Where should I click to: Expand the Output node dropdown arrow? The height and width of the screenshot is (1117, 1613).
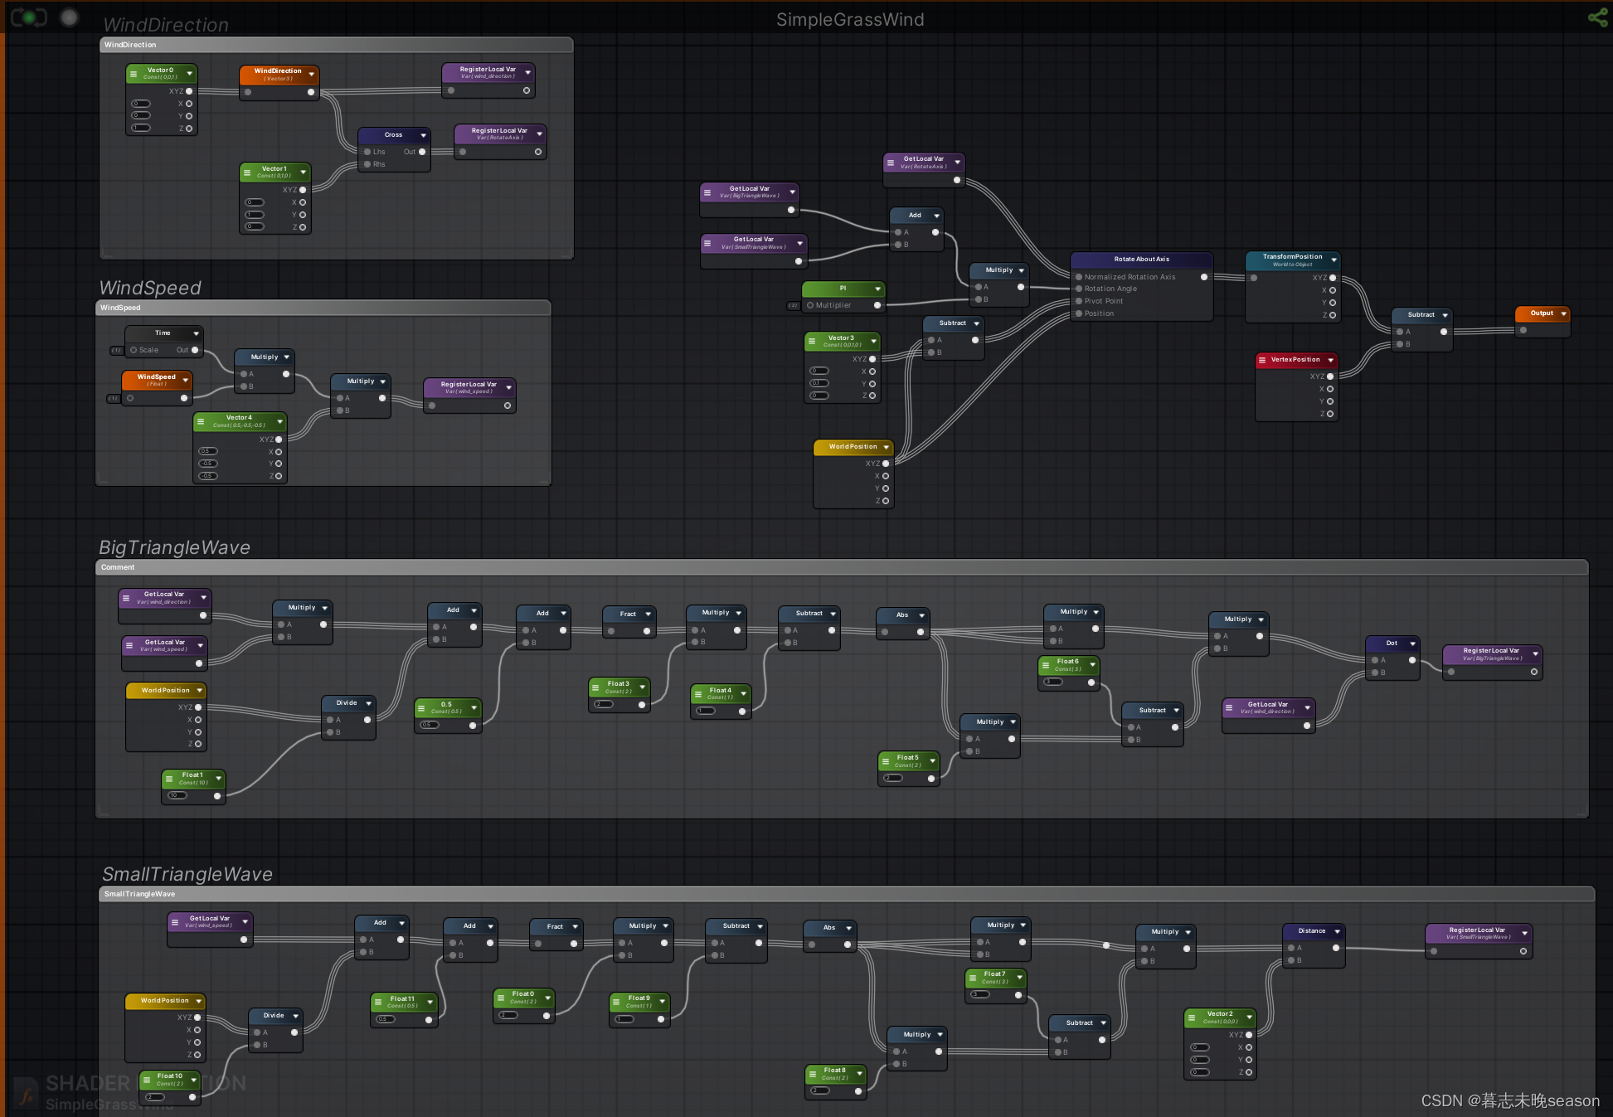pos(1563,313)
